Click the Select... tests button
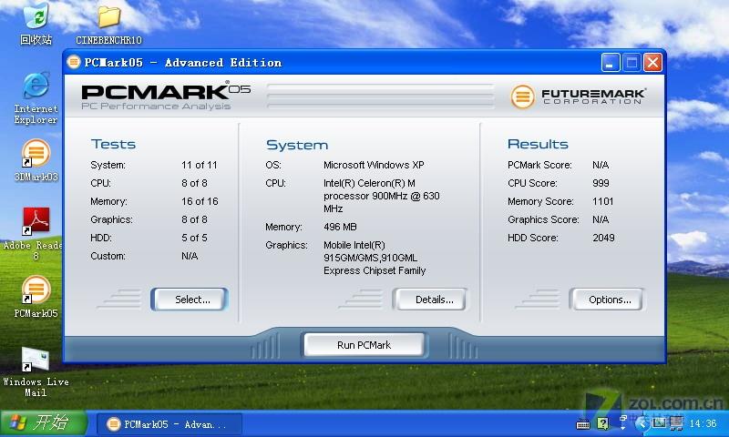Viewport: 729px width, 437px height. [x=190, y=300]
